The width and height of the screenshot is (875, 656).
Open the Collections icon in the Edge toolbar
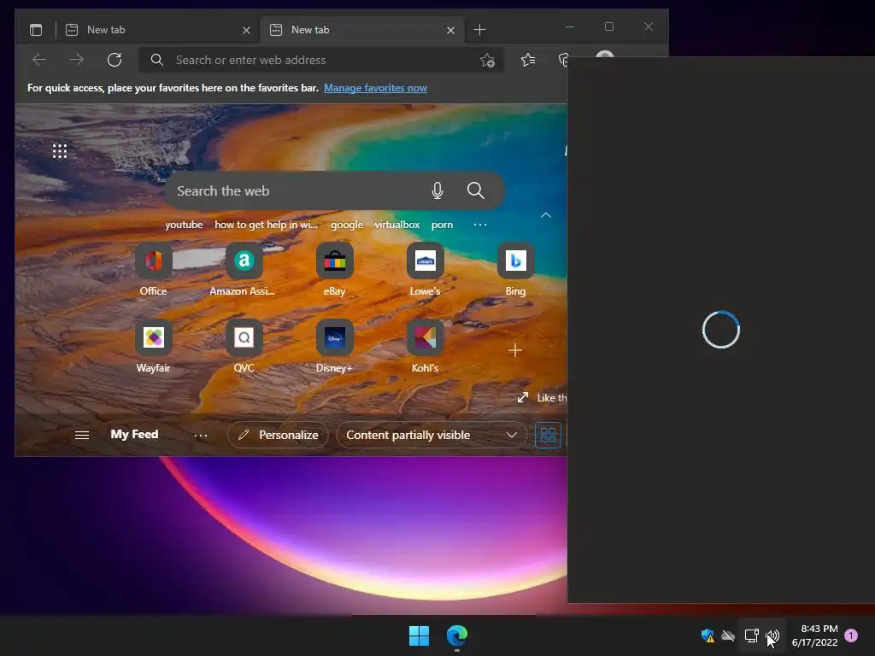point(562,60)
